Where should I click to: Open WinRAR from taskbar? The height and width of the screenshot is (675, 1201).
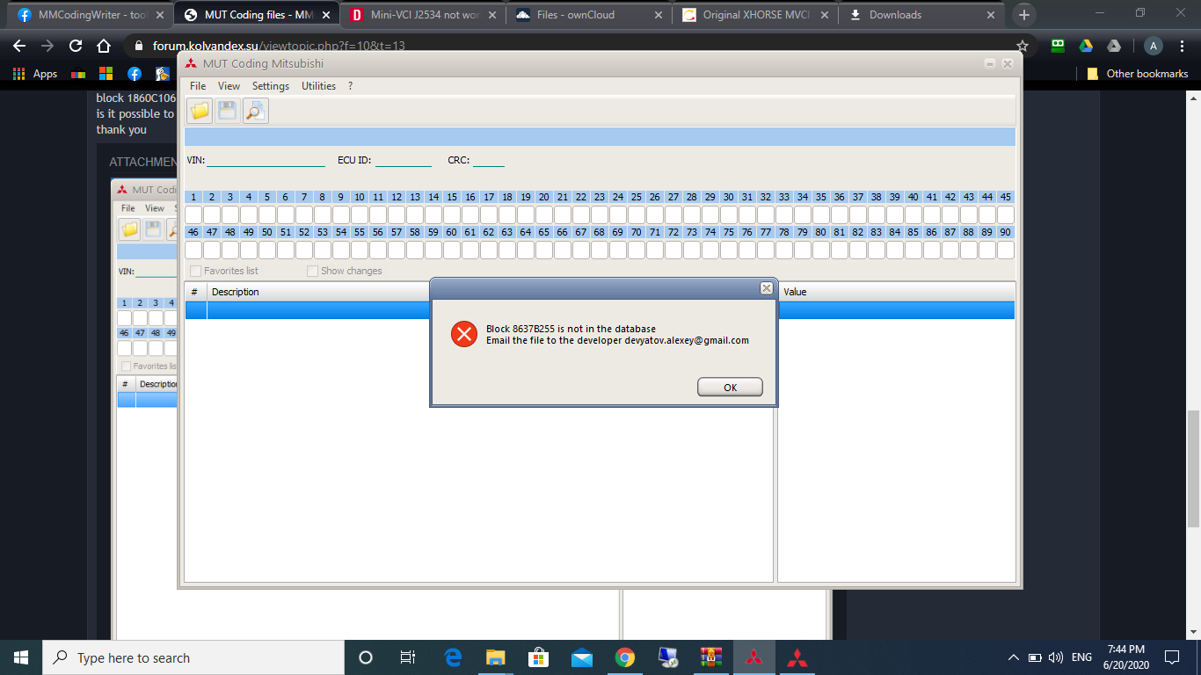point(710,657)
